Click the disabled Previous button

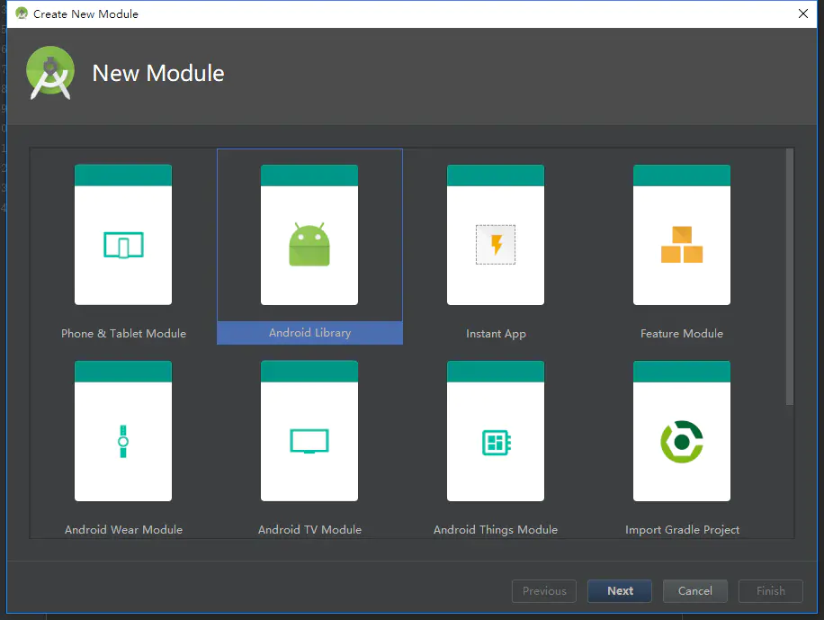coord(543,591)
